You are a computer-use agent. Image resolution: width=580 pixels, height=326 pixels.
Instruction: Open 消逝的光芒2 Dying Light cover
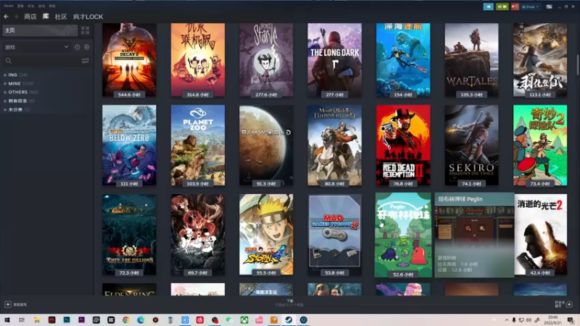[540, 235]
